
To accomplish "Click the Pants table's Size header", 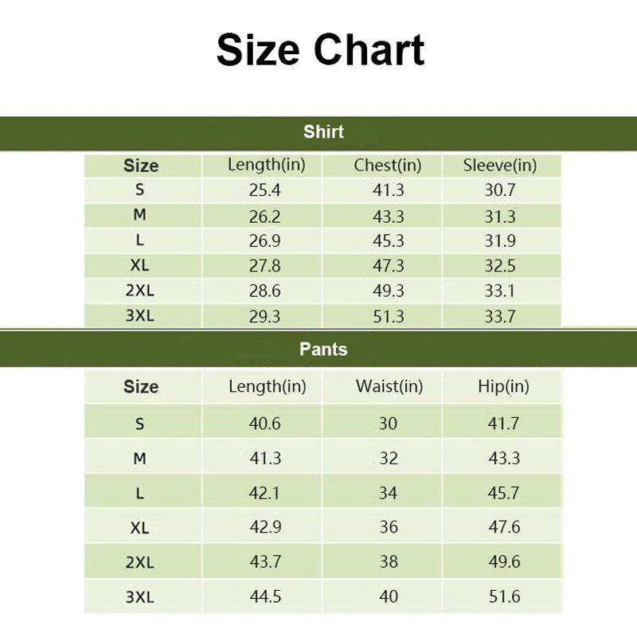I will 141,387.
